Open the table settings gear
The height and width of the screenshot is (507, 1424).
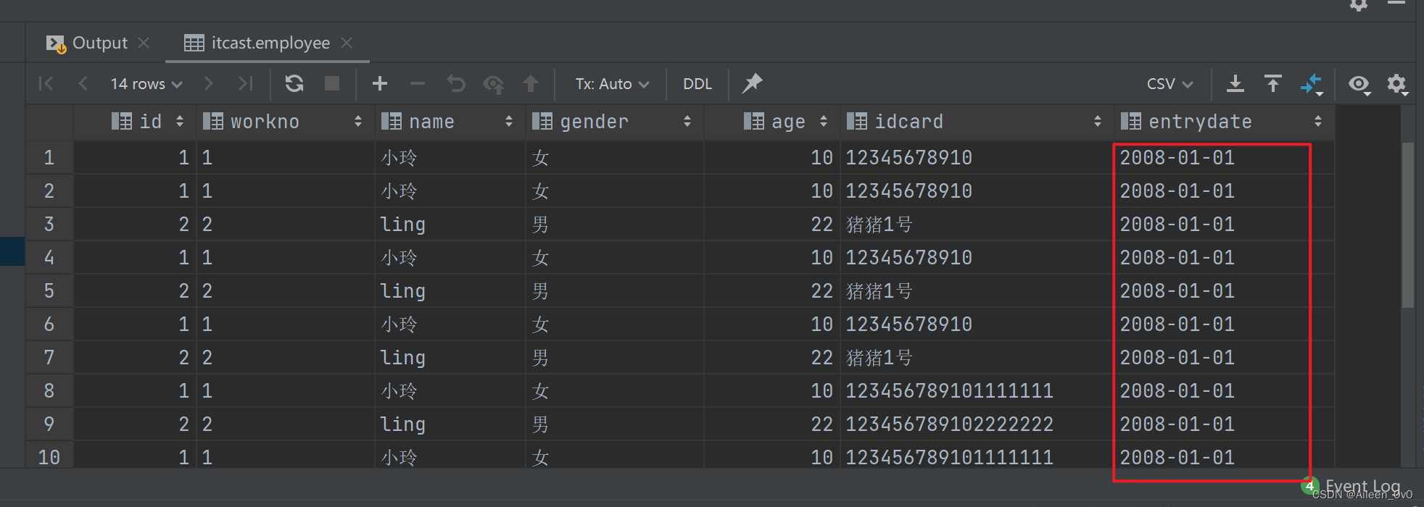(x=1396, y=84)
